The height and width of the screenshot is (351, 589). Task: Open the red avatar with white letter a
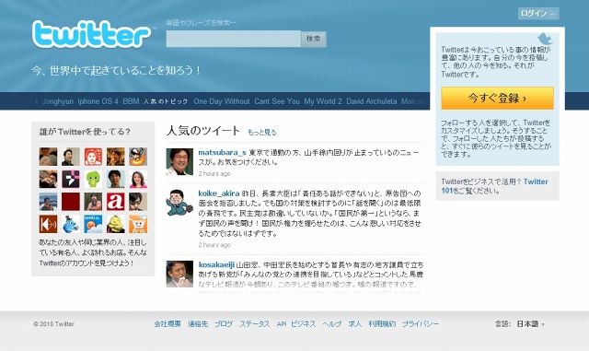pyautogui.click(x=115, y=202)
